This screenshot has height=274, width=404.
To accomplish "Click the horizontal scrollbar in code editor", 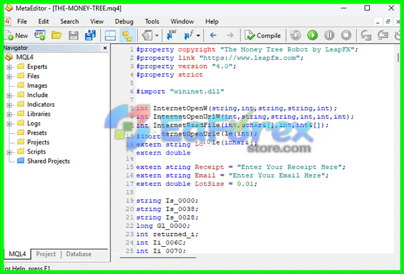I will point(158,257).
